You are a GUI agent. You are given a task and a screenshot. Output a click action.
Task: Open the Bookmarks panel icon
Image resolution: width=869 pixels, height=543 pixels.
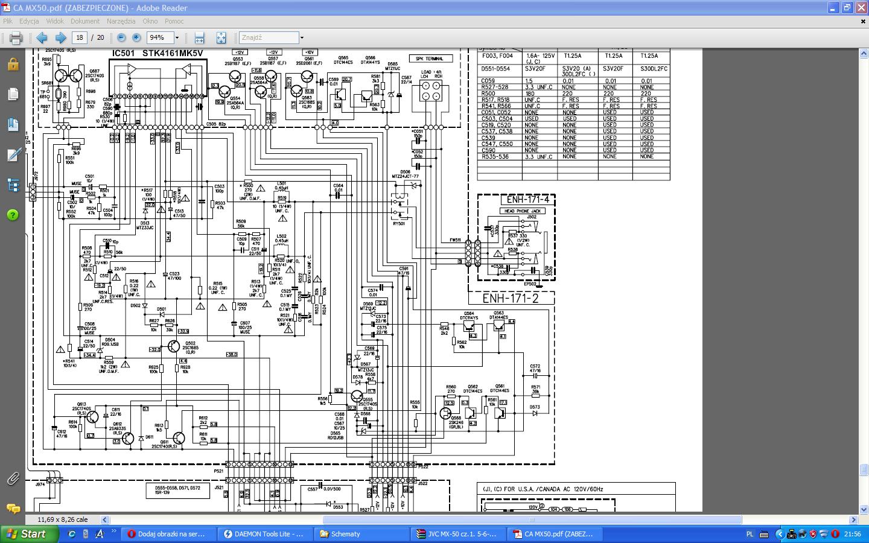[13, 124]
